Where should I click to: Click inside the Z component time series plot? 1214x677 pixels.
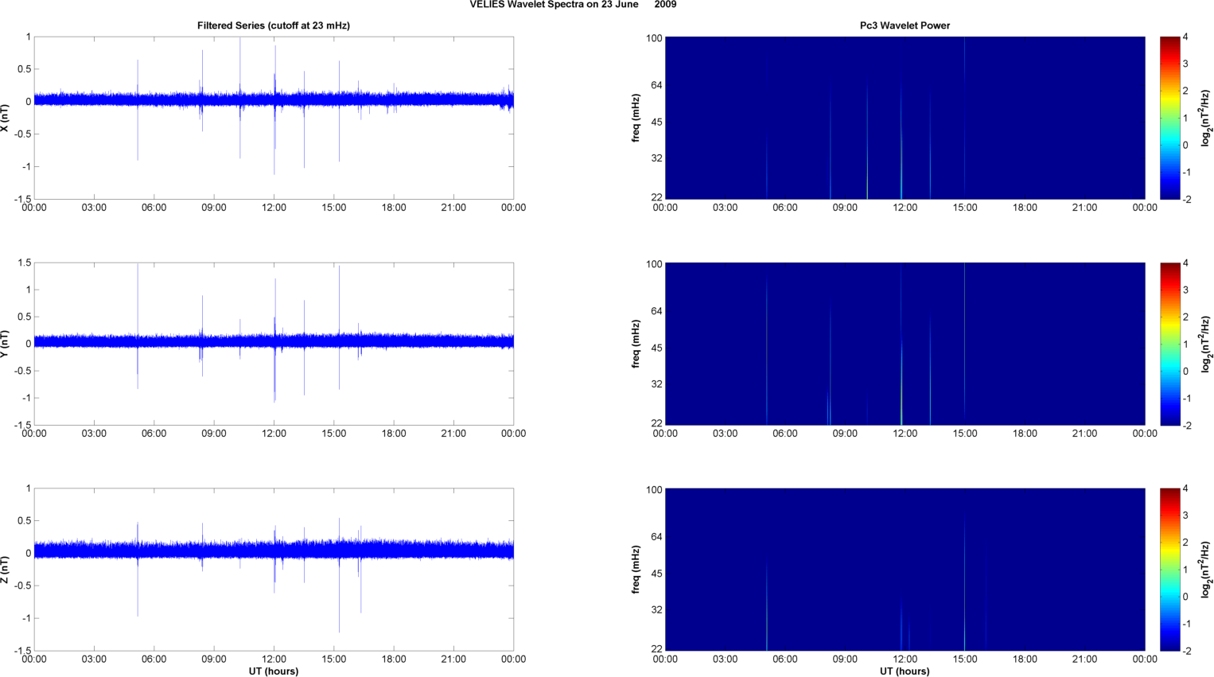click(x=274, y=570)
